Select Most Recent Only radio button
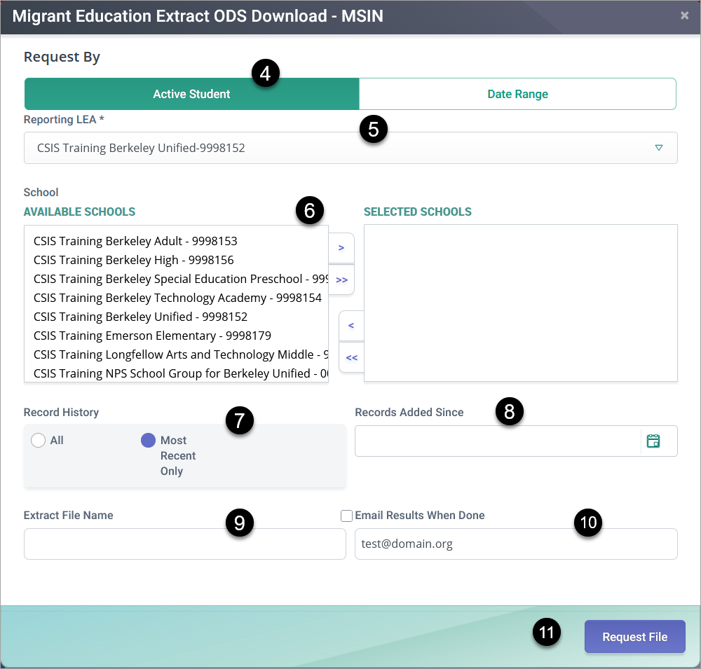This screenshot has height=669, width=701. tap(148, 440)
